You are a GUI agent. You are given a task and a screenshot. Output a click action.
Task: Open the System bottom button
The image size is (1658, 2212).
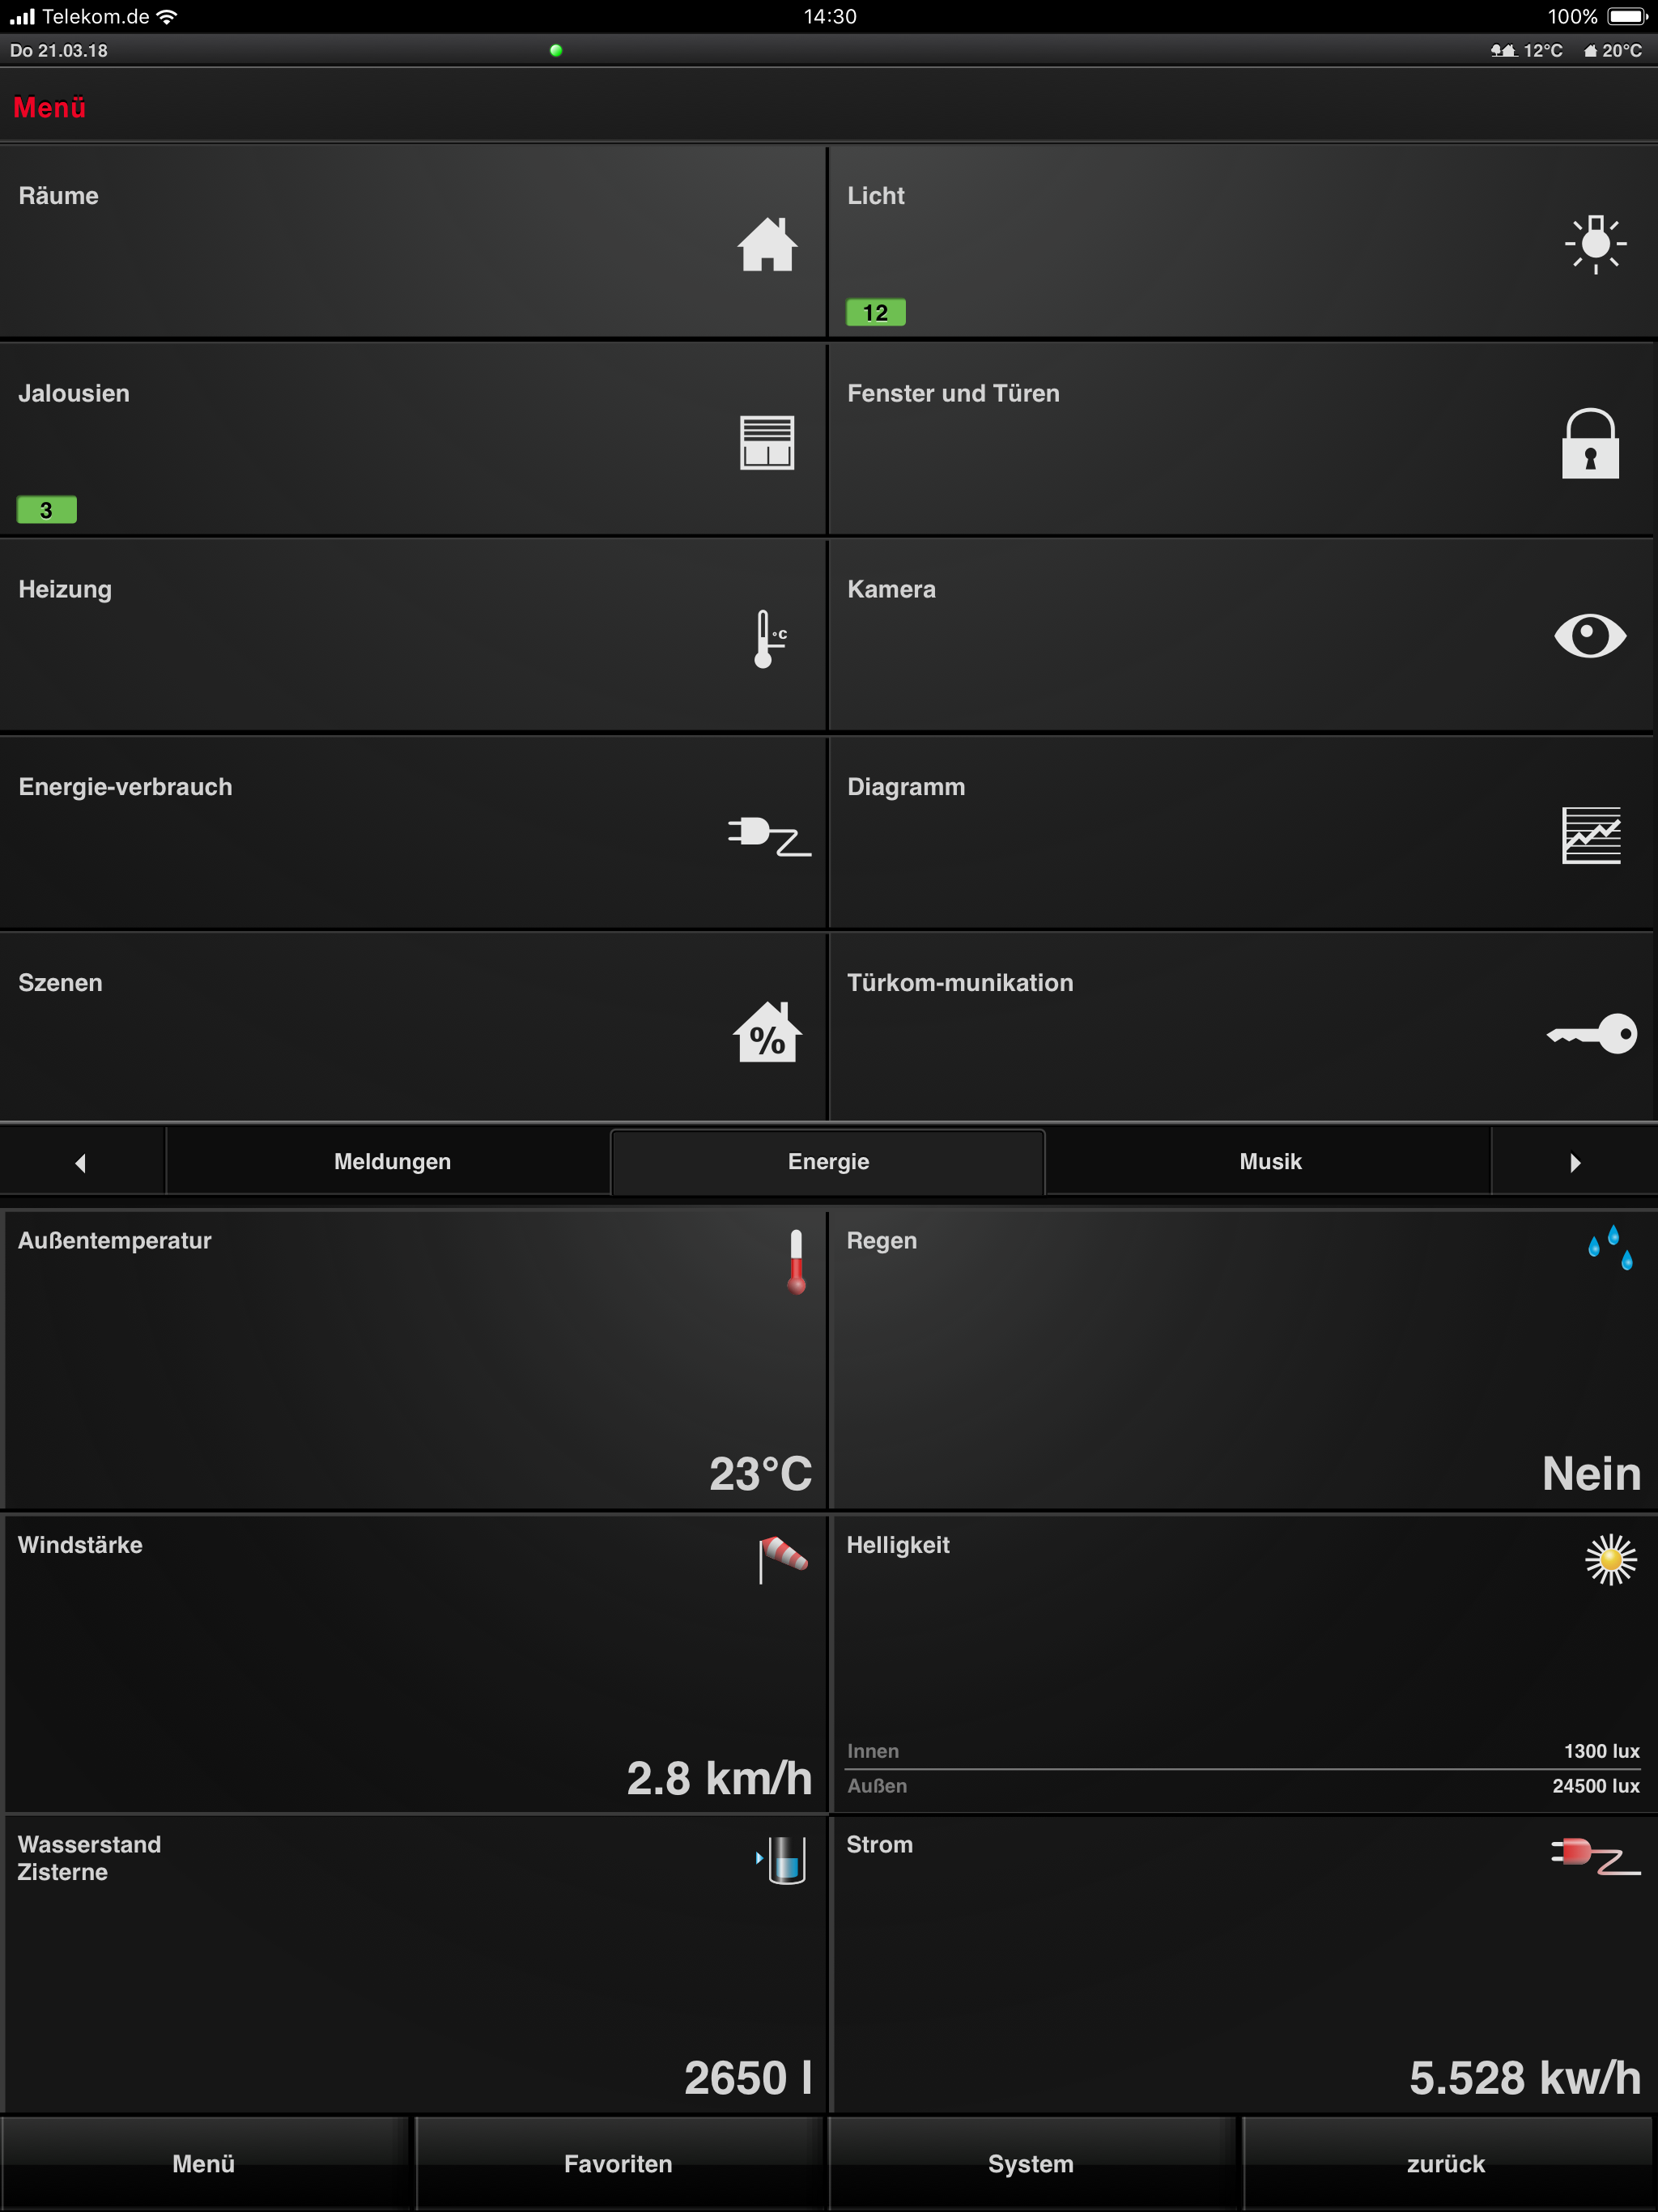coord(1030,2163)
